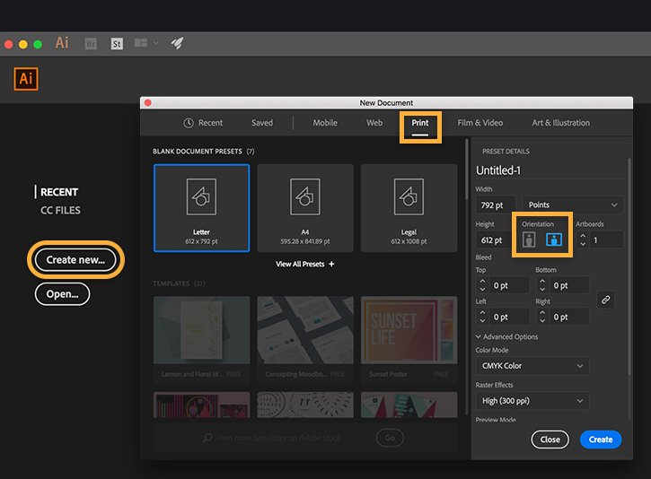651x479 pixels.
Task: Open the Lemon and Floral template
Action: click(201, 340)
